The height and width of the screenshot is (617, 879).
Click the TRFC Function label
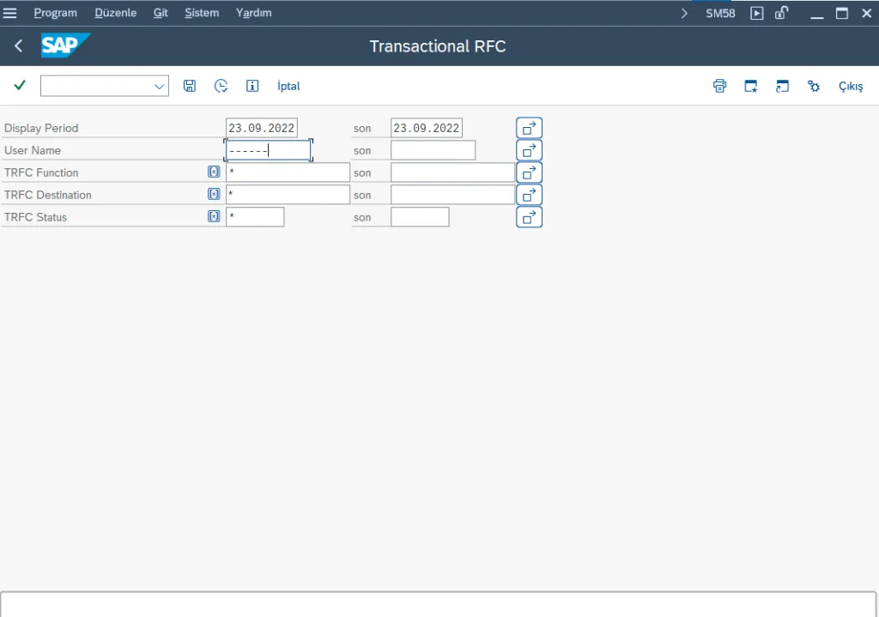click(41, 172)
